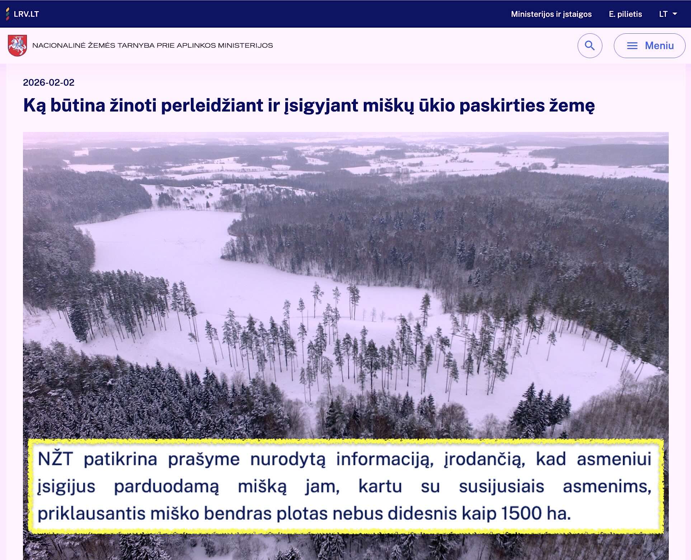Open the LT language dropdown
Viewport: 691px width, 560px height.
click(663, 14)
